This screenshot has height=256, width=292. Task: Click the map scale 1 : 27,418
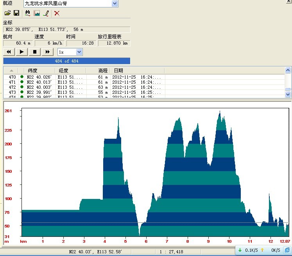[171, 252]
